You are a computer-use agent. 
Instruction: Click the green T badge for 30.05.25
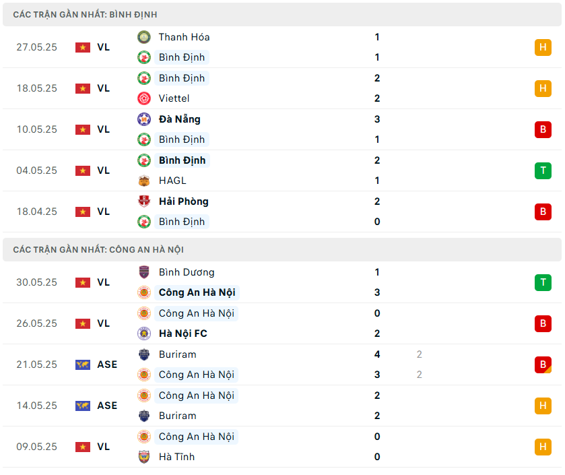click(543, 282)
